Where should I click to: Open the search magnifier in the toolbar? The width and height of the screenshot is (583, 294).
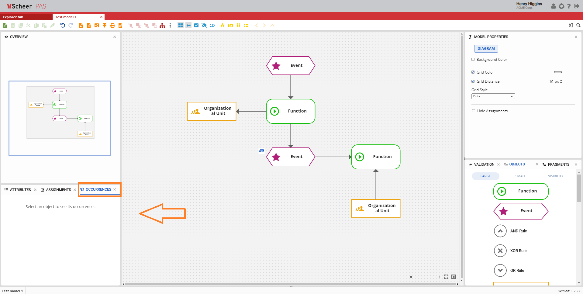(x=578, y=26)
